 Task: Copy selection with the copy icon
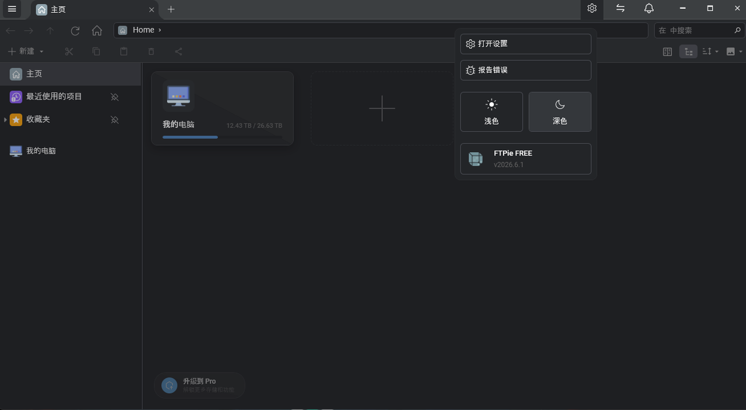pyautogui.click(x=96, y=51)
